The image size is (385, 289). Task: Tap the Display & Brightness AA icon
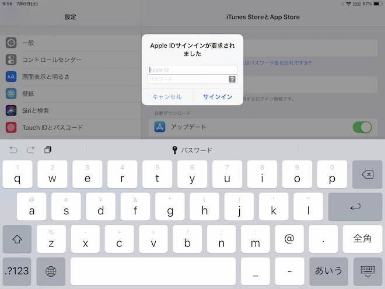11,76
